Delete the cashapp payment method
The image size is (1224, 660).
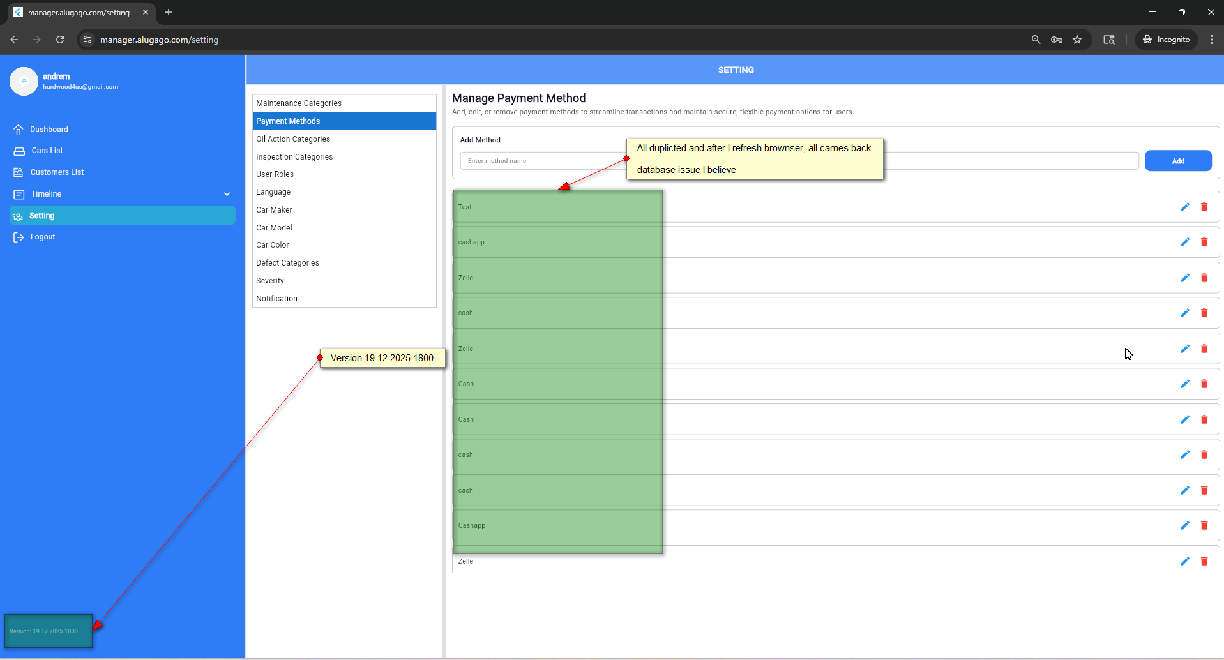[1204, 242]
